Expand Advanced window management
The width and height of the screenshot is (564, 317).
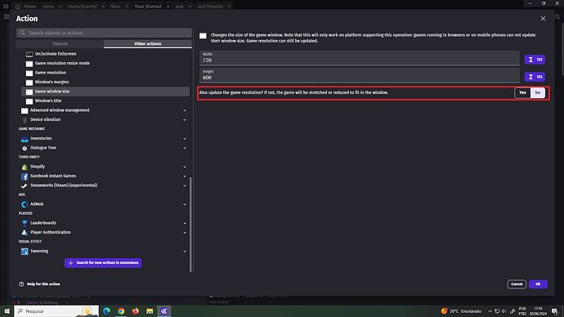tap(185, 110)
